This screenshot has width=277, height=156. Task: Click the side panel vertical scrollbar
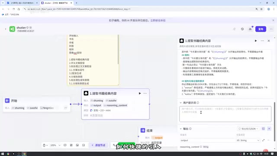click(274, 122)
